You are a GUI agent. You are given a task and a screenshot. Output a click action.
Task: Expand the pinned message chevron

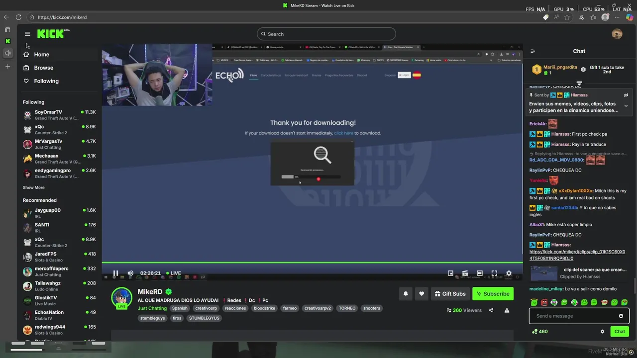(x=626, y=106)
